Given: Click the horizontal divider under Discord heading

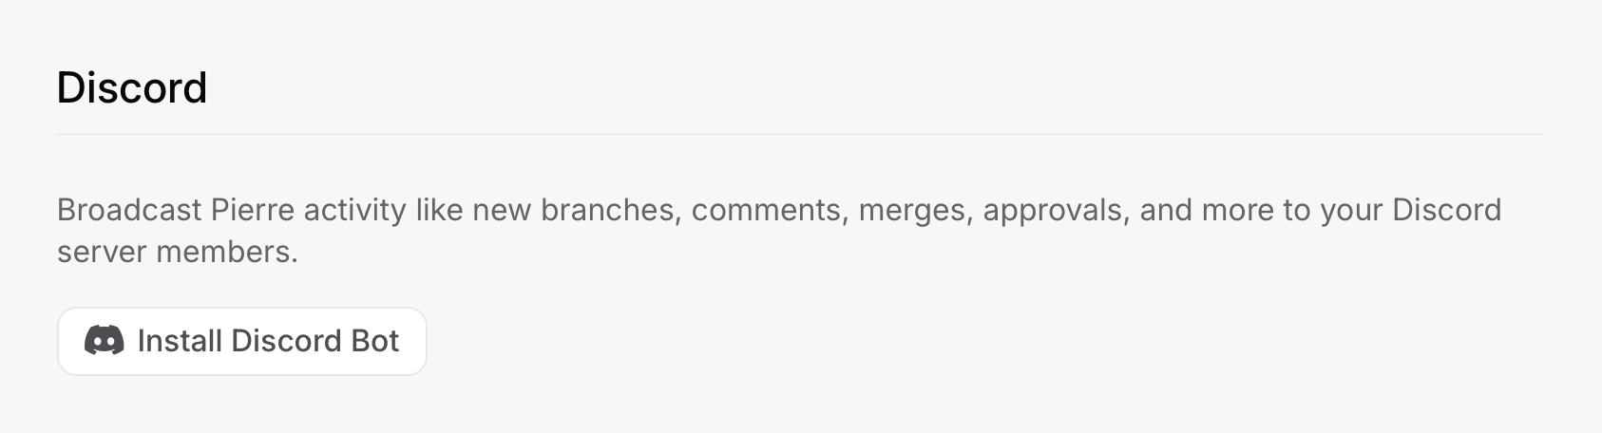Looking at the screenshot, I should [x=799, y=135].
